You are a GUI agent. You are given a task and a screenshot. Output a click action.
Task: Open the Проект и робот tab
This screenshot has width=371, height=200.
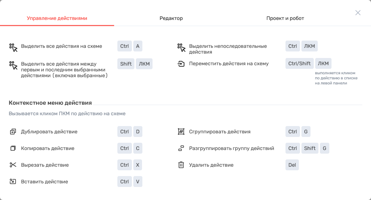click(285, 18)
